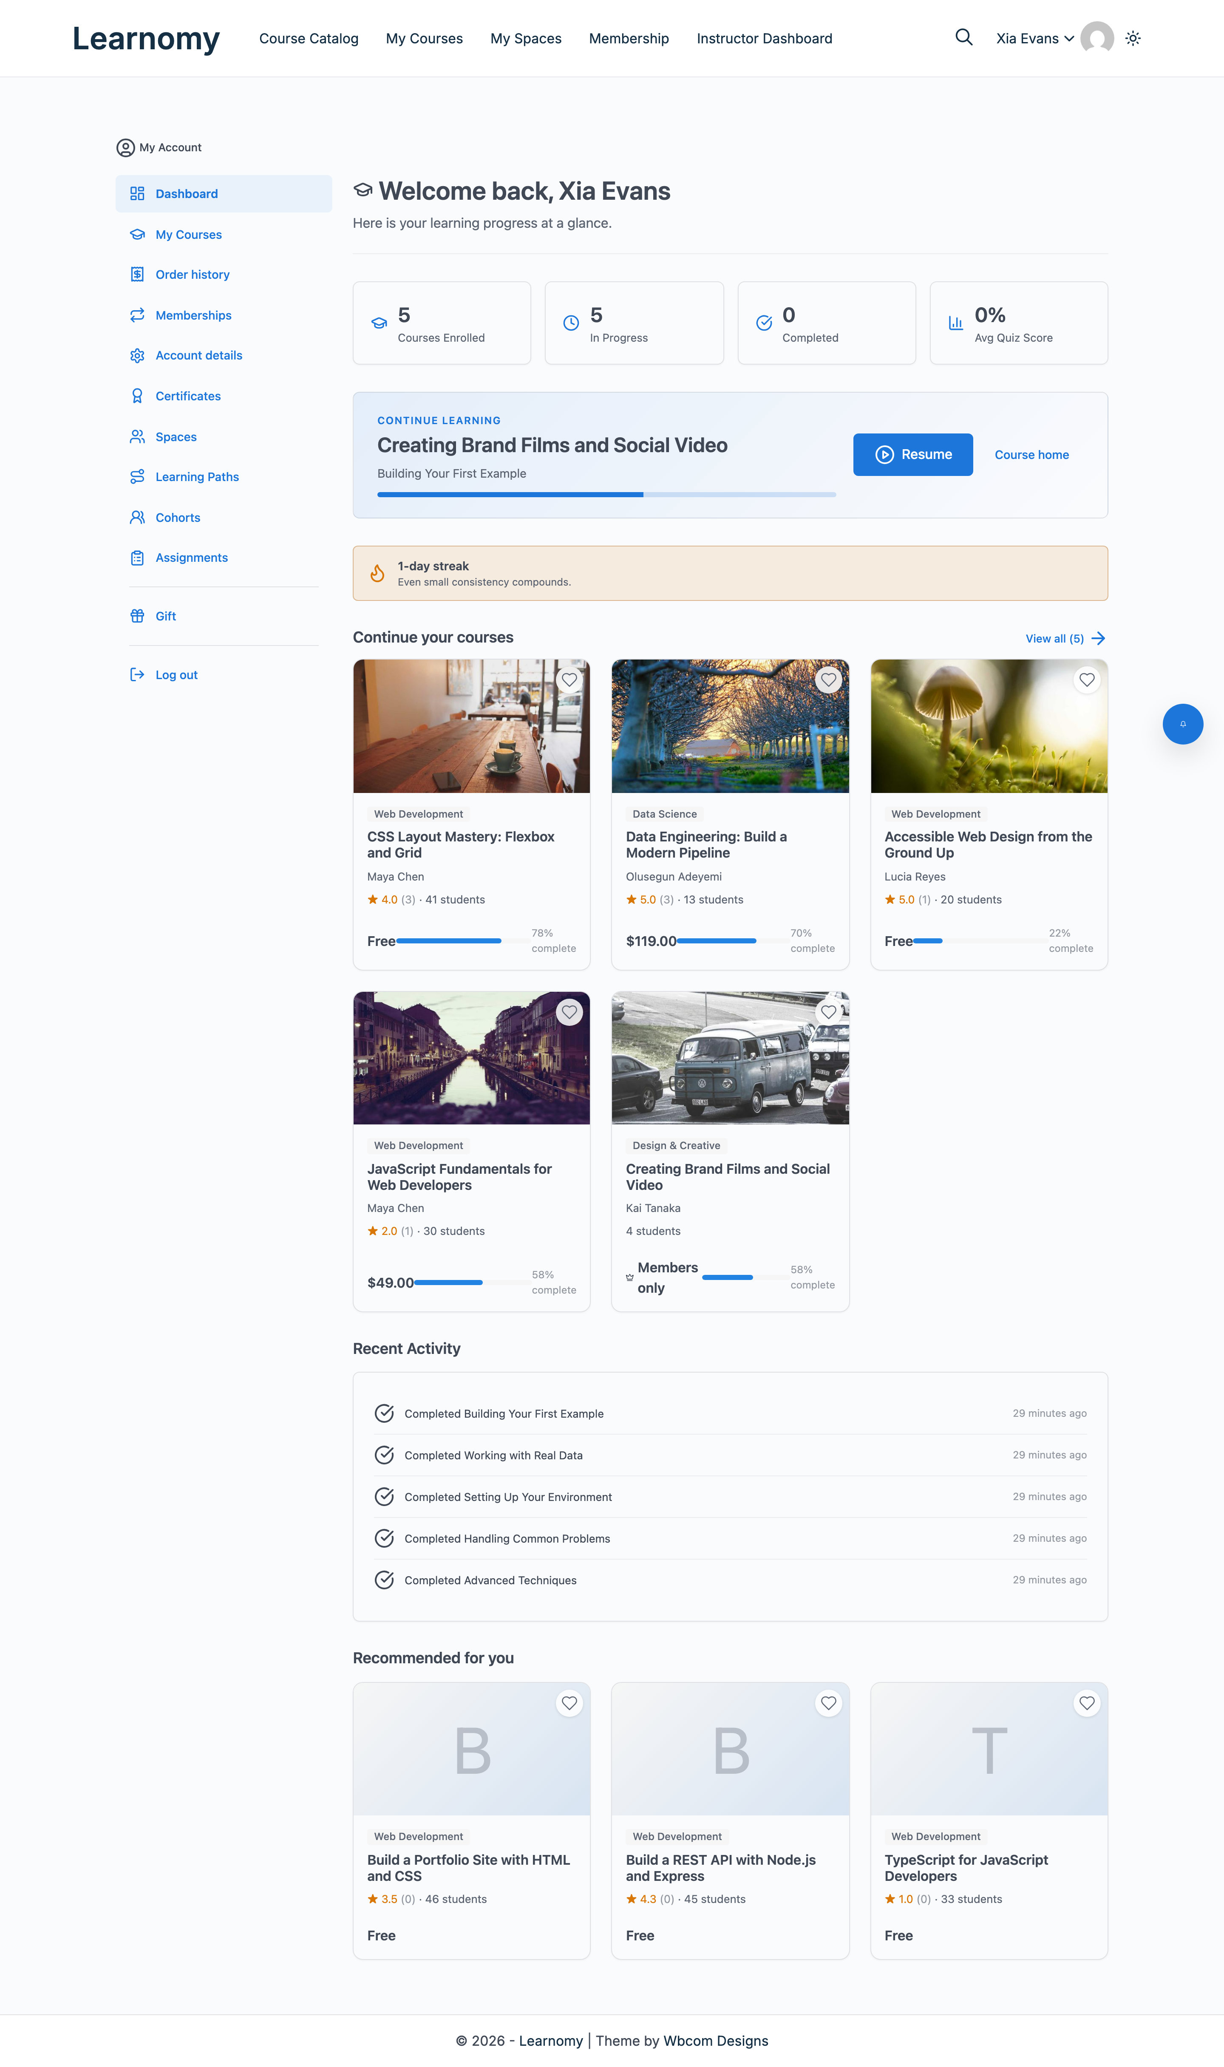Open My Spaces in top navigation
Viewport: 1224px width, 2067px height.
[x=525, y=39]
